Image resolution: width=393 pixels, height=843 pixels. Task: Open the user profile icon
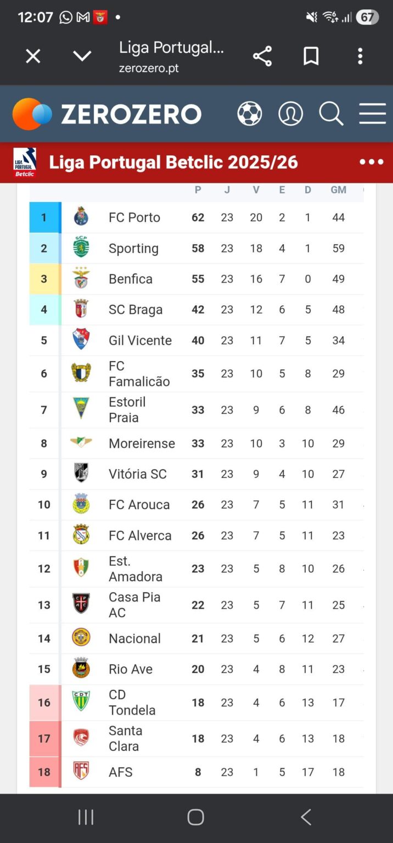point(291,114)
